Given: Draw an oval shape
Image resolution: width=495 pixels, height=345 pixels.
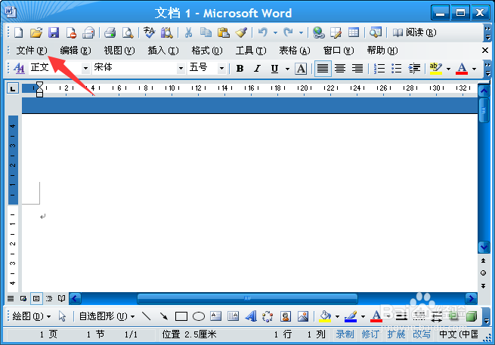Looking at the screenshot, I should [199, 316].
